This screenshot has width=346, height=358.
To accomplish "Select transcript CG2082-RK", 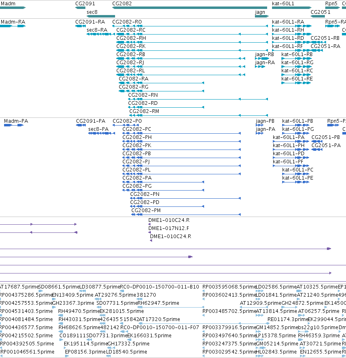I will [x=131, y=46].
